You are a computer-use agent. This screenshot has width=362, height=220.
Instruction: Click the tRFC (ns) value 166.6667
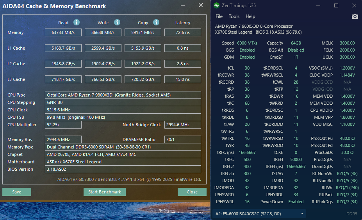247,152
